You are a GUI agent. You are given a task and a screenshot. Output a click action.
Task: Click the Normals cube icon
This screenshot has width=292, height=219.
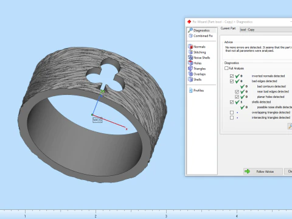(190, 47)
